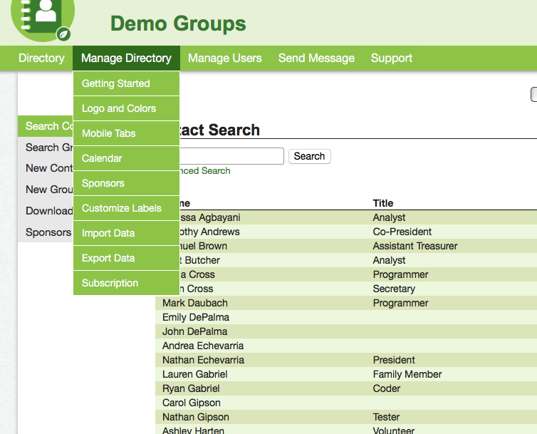The image size is (537, 434).
Task: Open Mark Daubach's contact row
Action: point(195,303)
